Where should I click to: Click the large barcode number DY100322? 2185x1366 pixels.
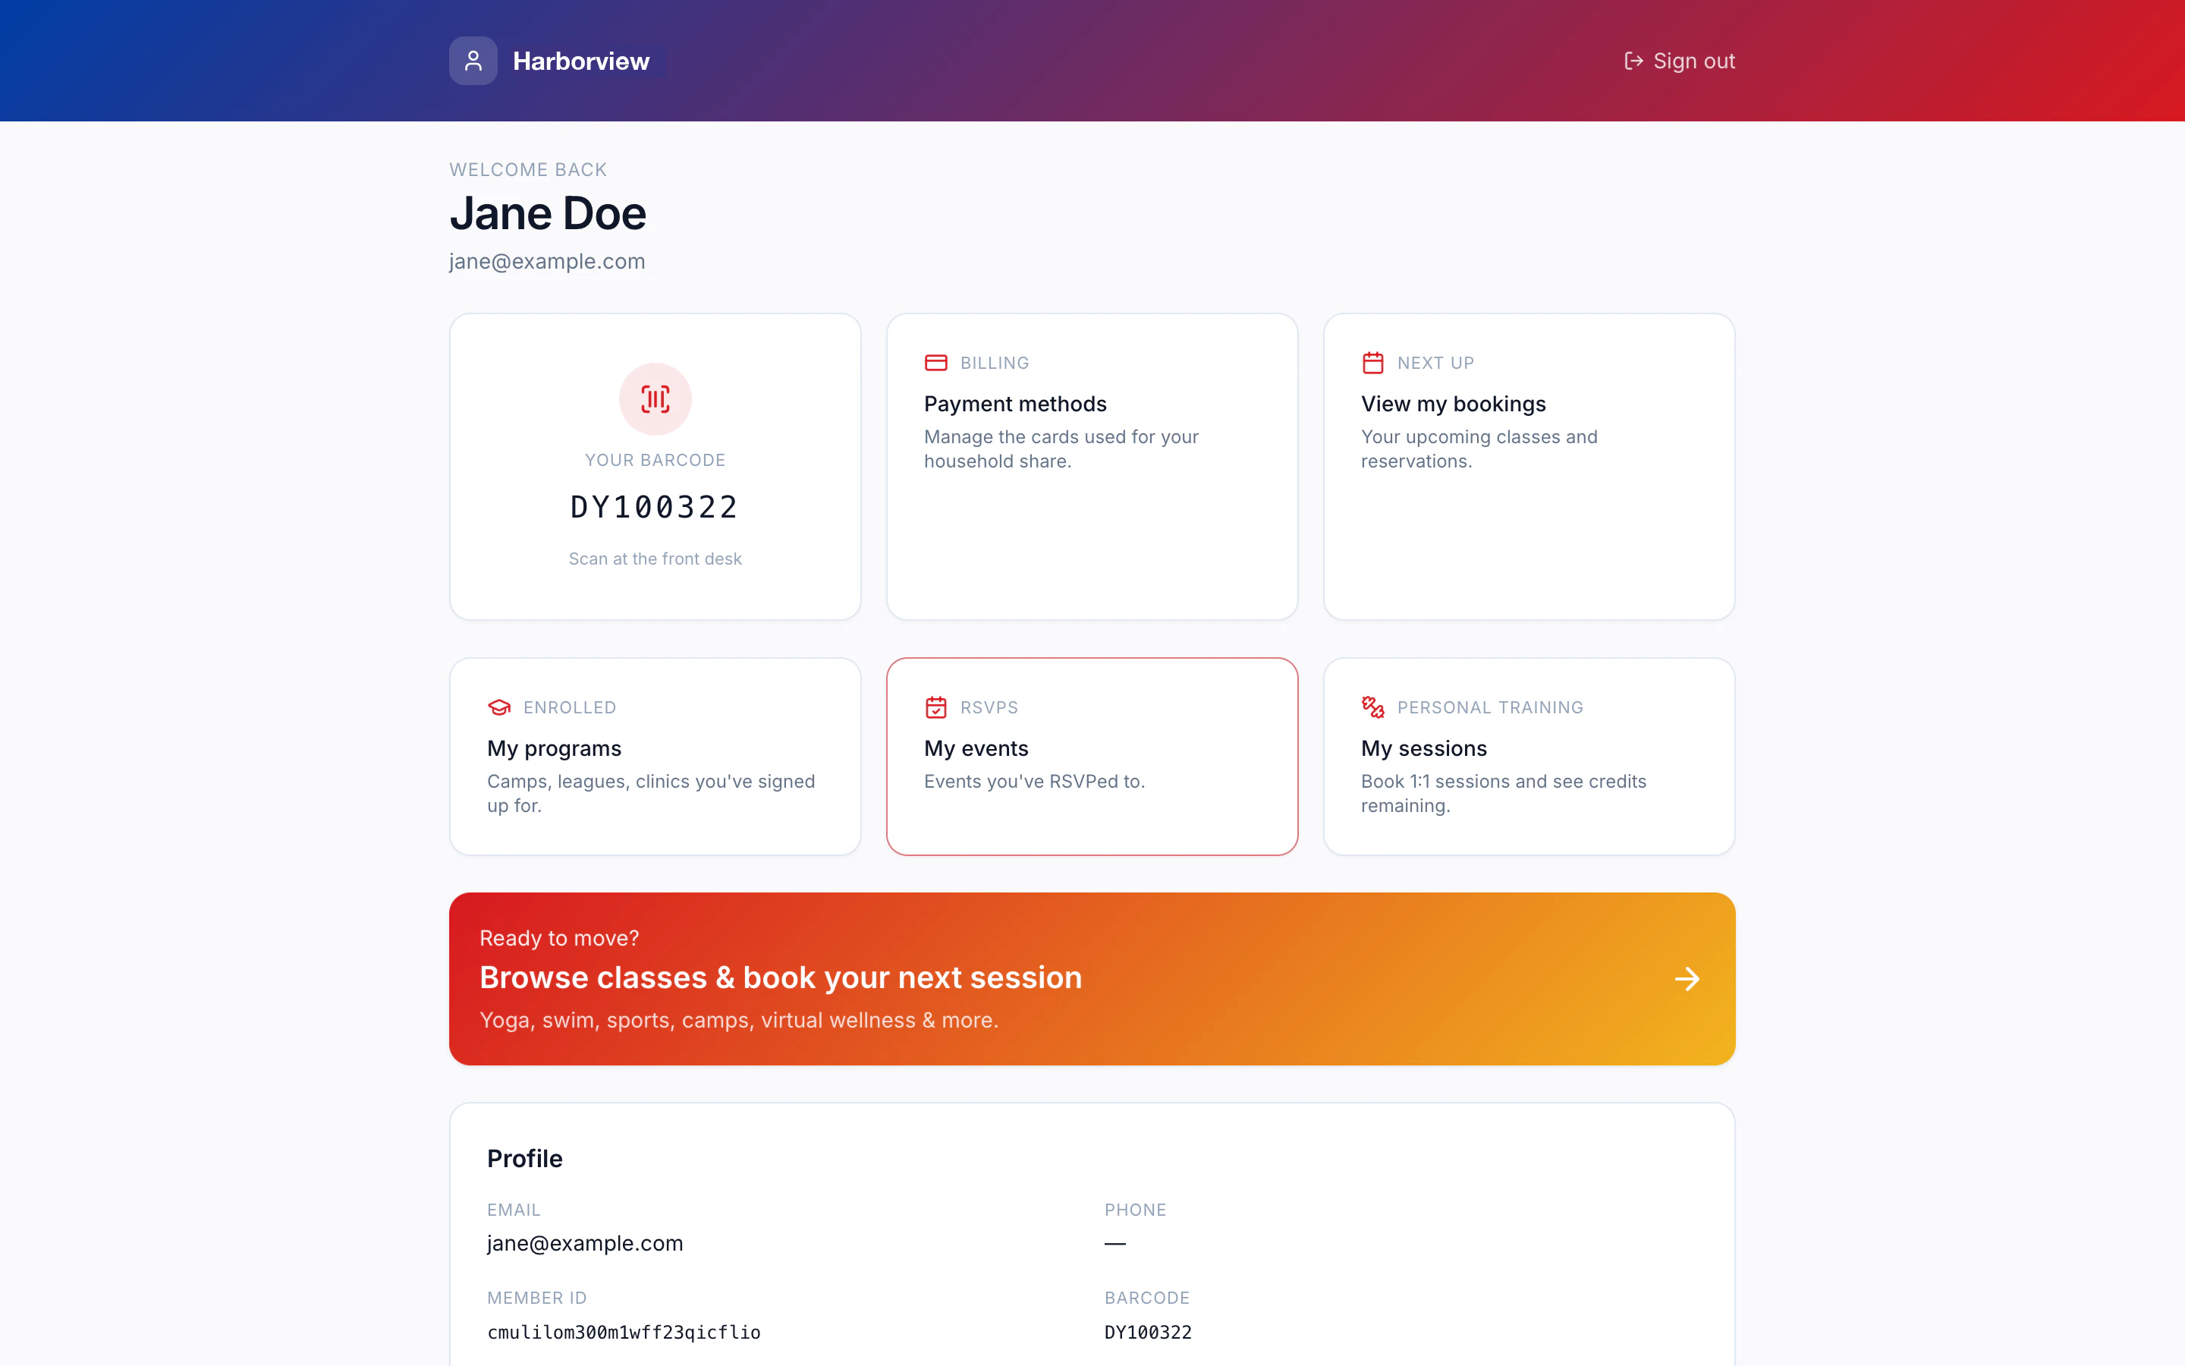[x=655, y=508]
